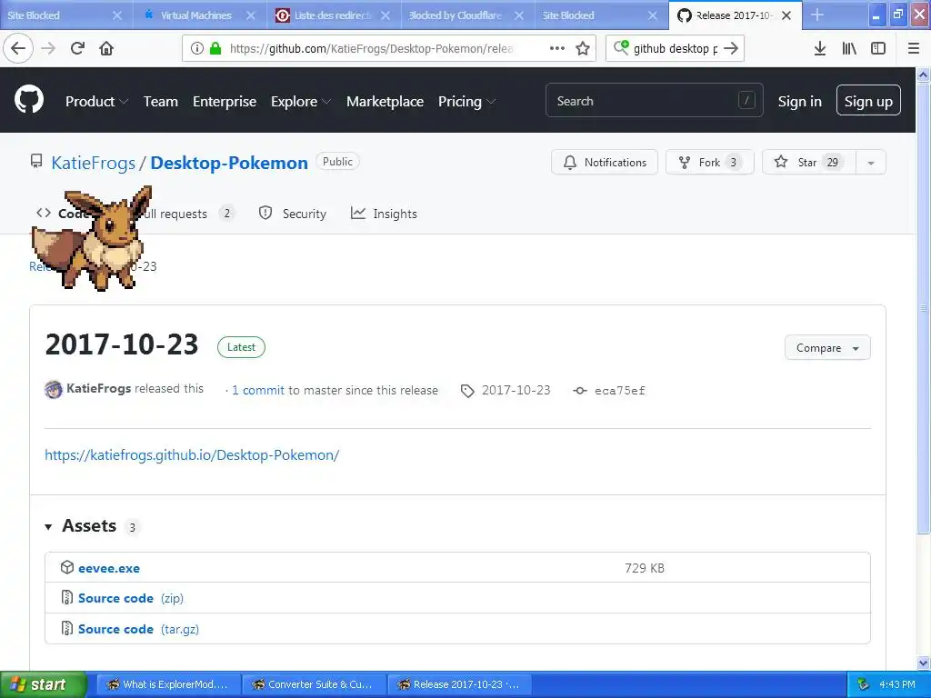The width and height of the screenshot is (931, 698).
Task: Open the 1 commit link
Action: tap(258, 390)
